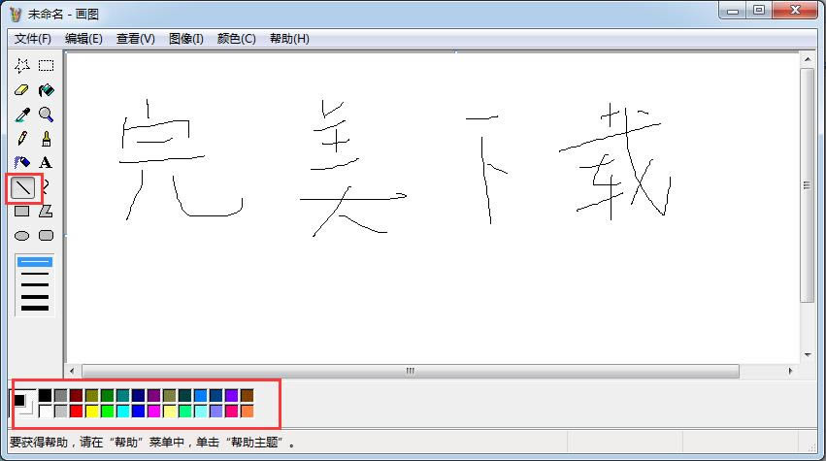Pick the dark green swatch

(108, 395)
